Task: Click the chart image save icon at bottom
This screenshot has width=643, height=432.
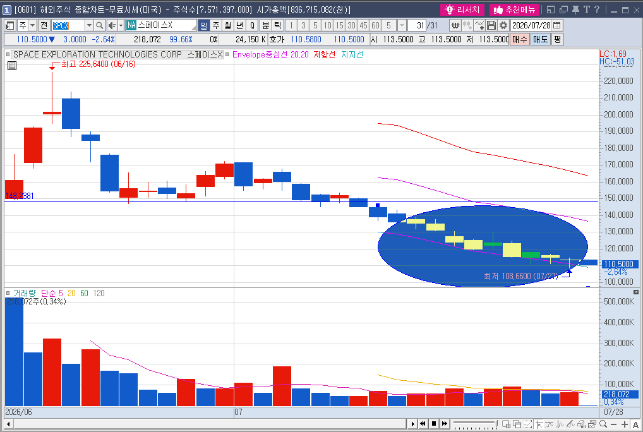Action: pos(592,424)
